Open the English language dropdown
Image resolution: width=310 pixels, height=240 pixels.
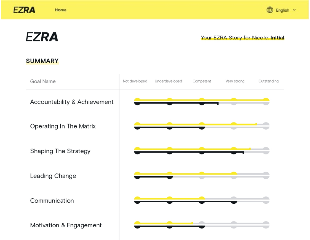coord(281,10)
